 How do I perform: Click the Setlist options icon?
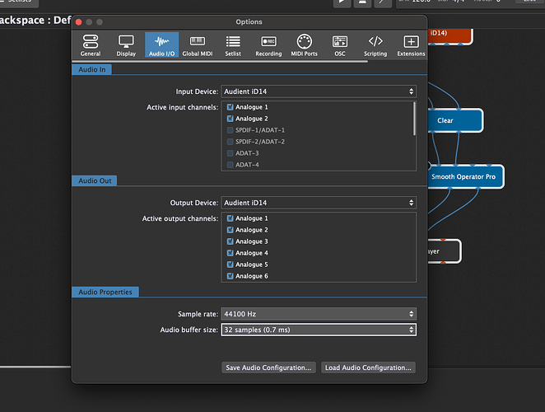click(233, 46)
